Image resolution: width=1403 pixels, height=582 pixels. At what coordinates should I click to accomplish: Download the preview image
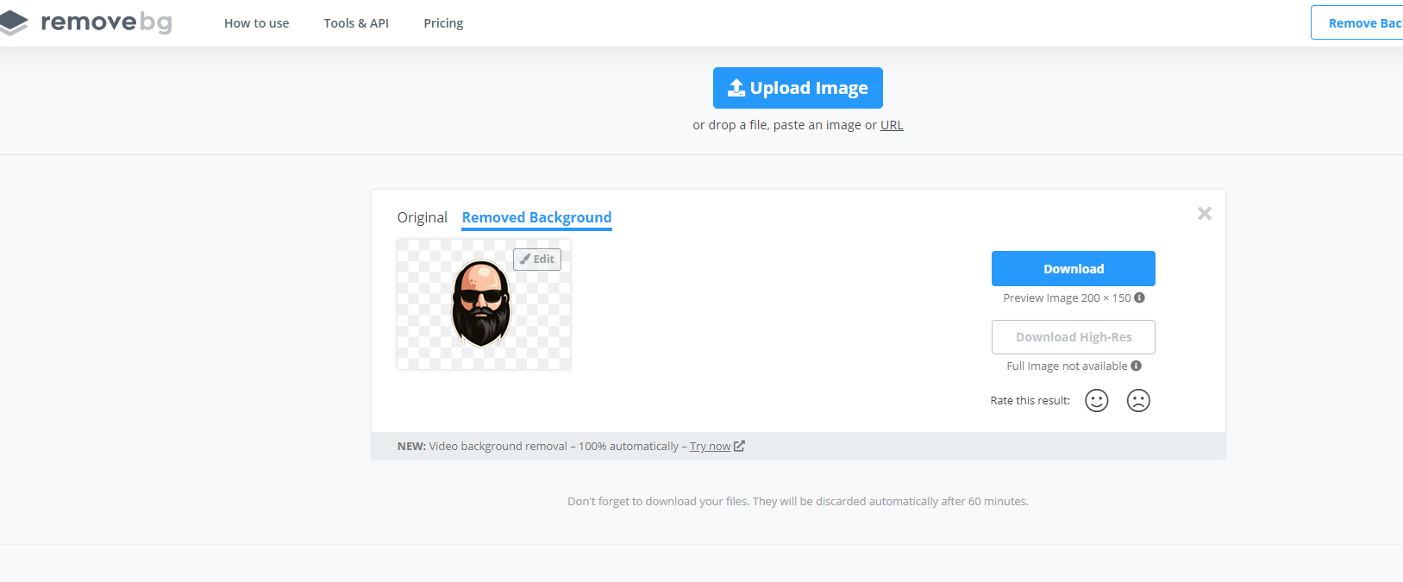pyautogui.click(x=1073, y=269)
